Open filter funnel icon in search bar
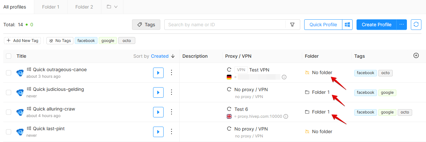This screenshot has width=426, height=142. (x=292, y=25)
